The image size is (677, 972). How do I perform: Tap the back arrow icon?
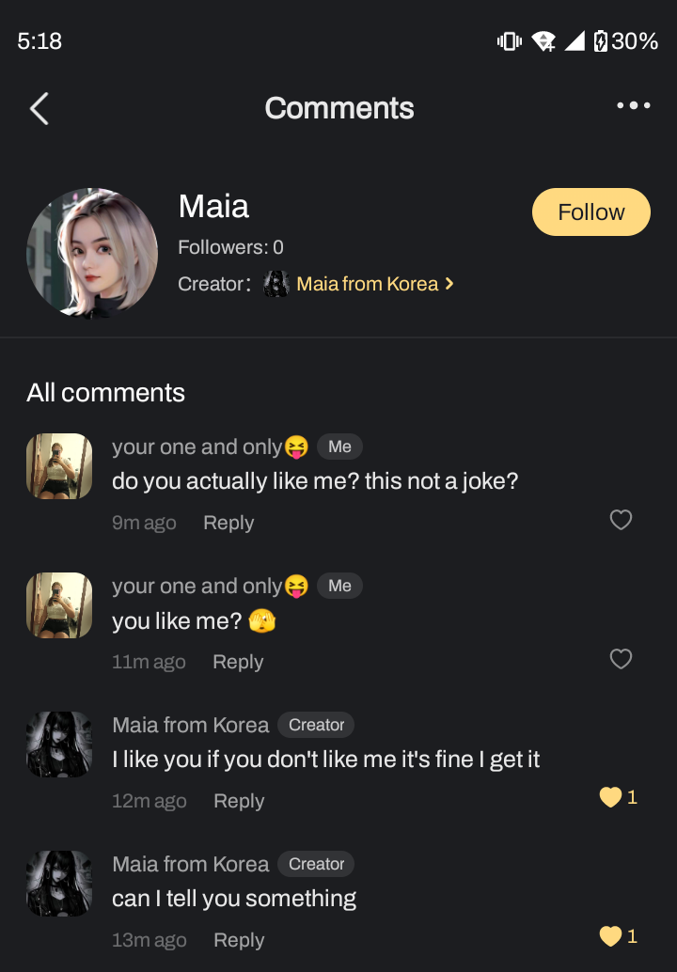tap(39, 109)
